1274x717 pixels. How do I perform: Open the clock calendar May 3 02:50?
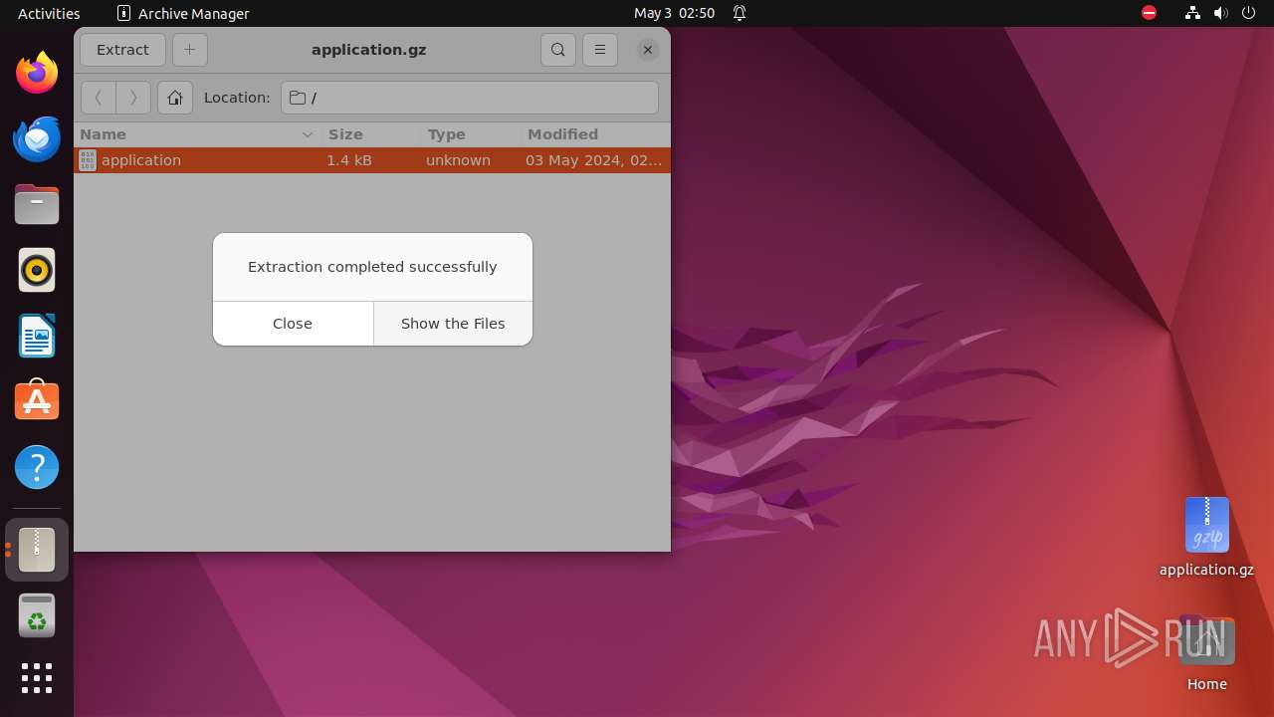674,13
